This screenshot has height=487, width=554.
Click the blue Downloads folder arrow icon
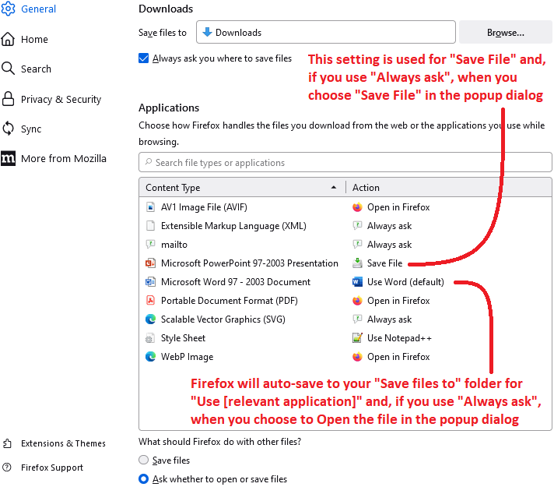pyautogui.click(x=207, y=32)
